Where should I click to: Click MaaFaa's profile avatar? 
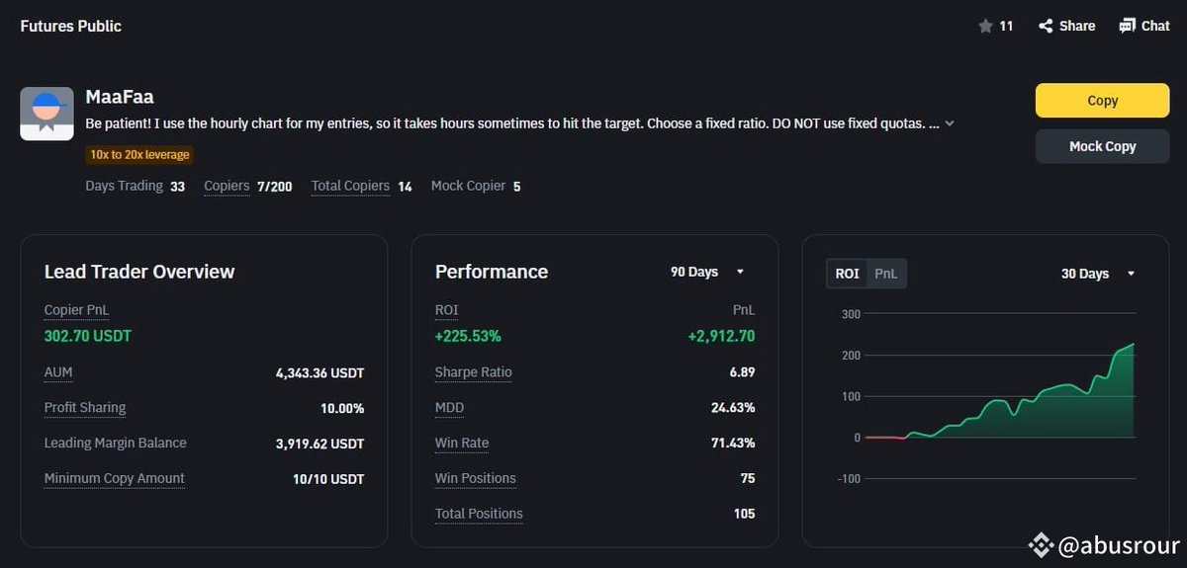pos(47,114)
